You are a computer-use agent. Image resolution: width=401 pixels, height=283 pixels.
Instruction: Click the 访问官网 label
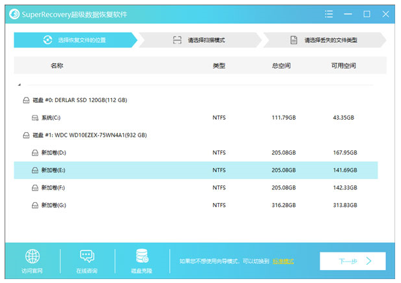point(32,271)
